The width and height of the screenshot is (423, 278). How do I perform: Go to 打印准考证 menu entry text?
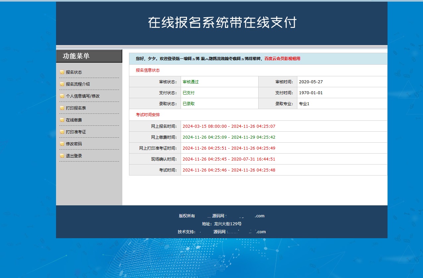click(x=76, y=132)
